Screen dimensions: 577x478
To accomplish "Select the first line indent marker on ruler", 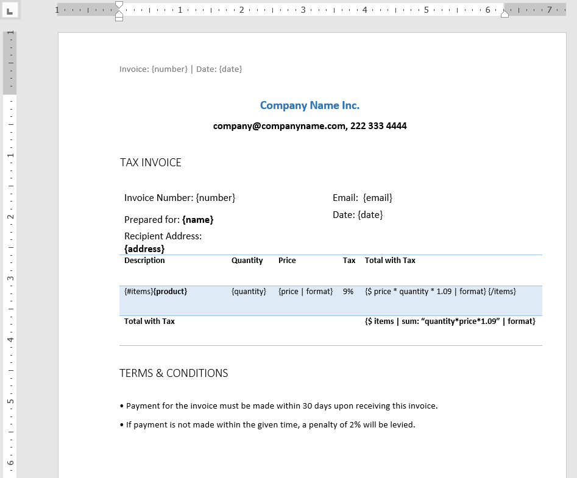I will coord(119,5).
